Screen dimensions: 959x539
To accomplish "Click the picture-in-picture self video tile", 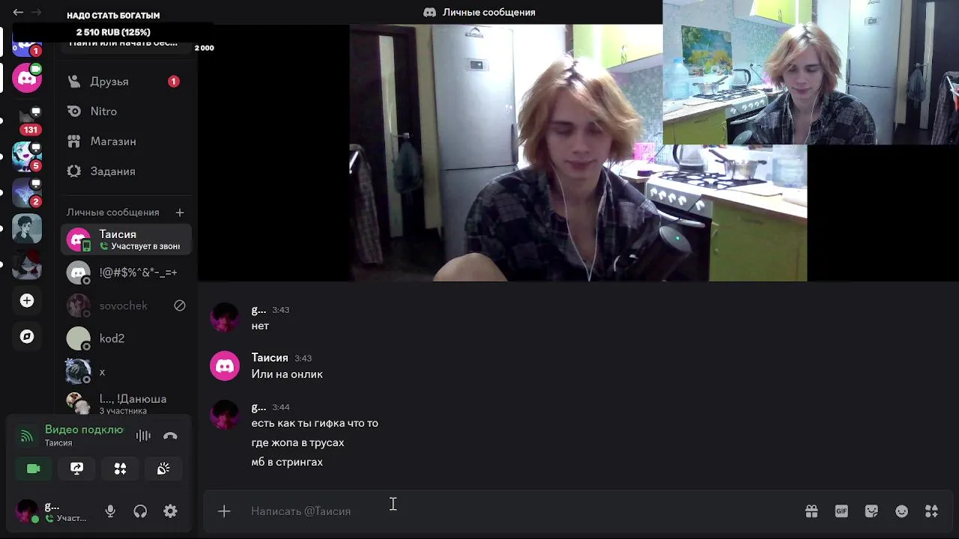I will (x=811, y=72).
